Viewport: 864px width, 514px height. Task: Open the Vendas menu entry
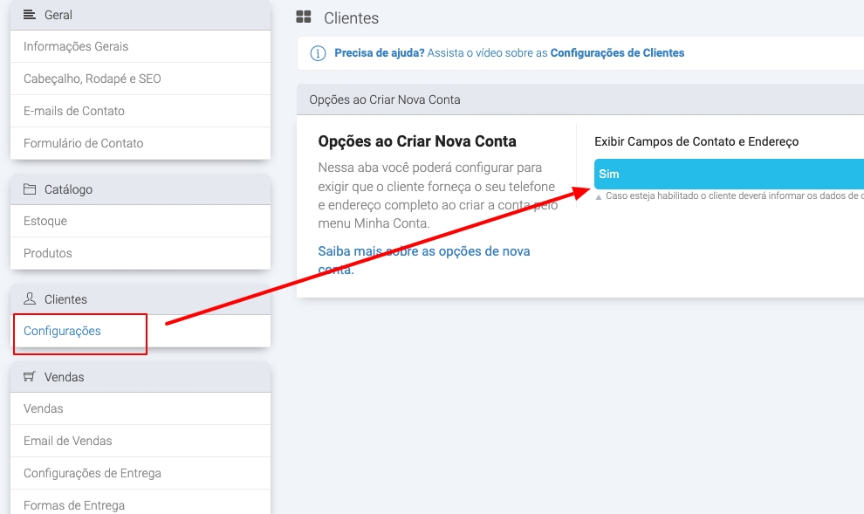[44, 408]
